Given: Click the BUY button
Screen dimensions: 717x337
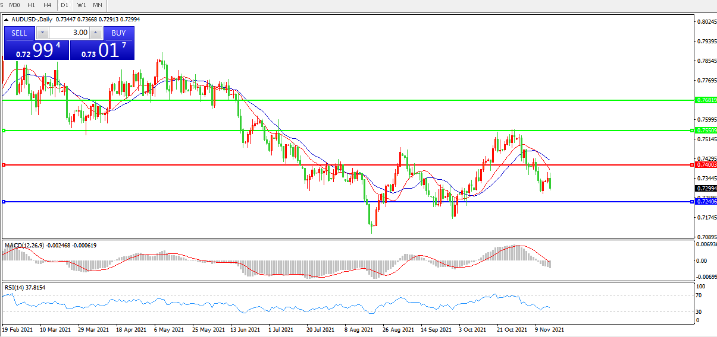Looking at the screenshot, I should coord(118,33).
